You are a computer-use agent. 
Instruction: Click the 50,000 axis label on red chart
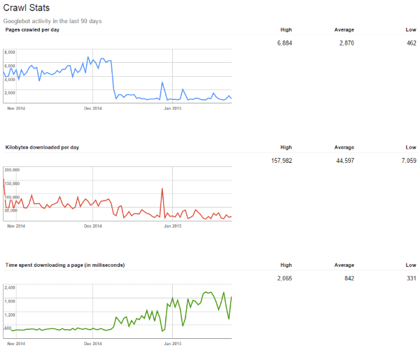pos(11,210)
